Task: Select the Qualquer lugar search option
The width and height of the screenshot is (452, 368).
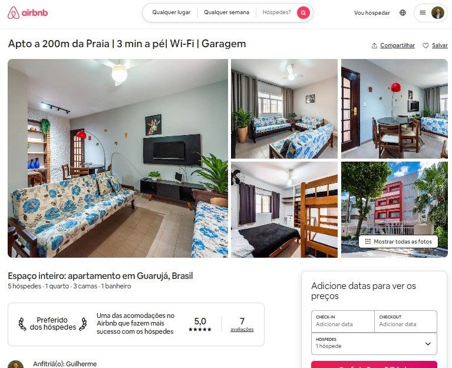Action: pyautogui.click(x=171, y=12)
